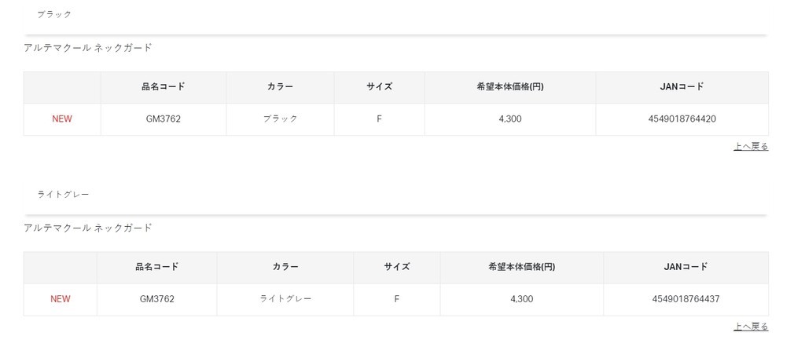Screen dimensions: 805x347
Task: Click the カラー header in the first table
Action: [280, 87]
